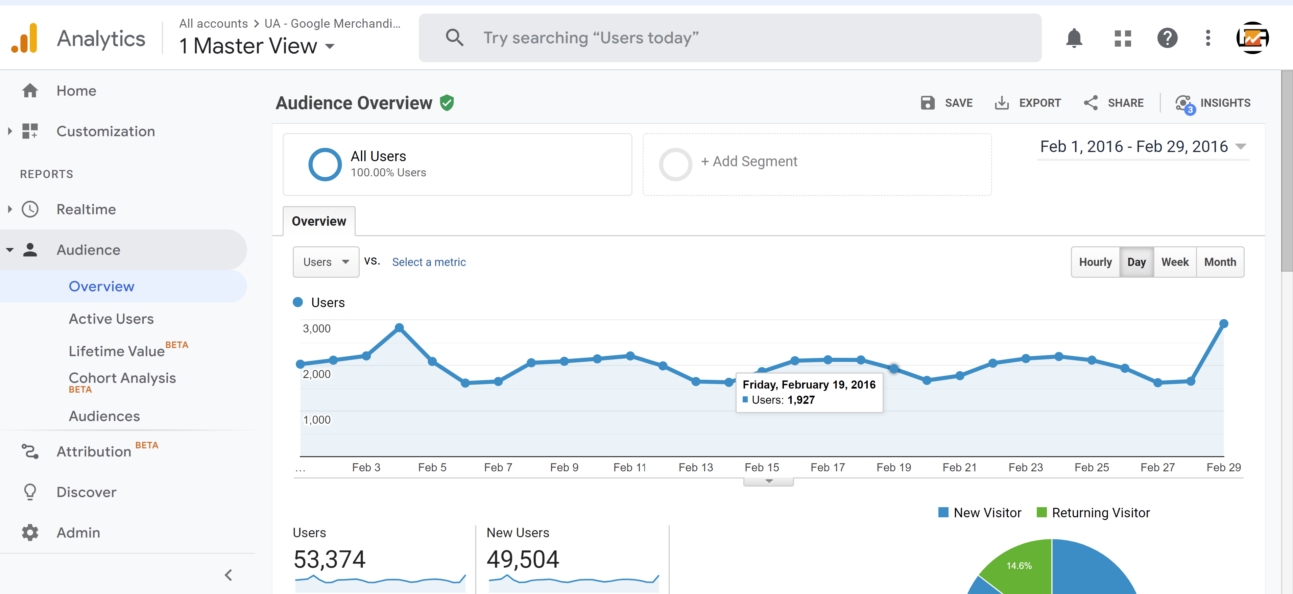The height and width of the screenshot is (594, 1293).
Task: Open the 1 Master View dropdown
Action: pos(258,46)
